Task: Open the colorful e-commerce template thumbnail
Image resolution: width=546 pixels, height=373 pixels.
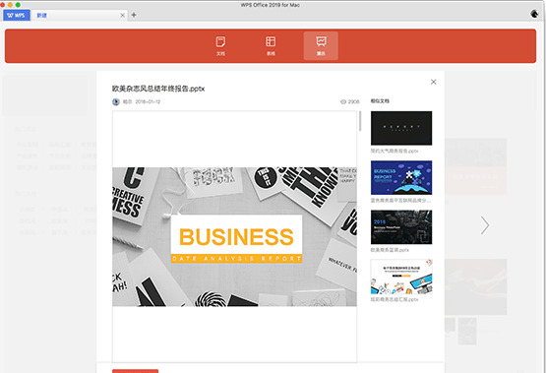Action: coord(401,277)
